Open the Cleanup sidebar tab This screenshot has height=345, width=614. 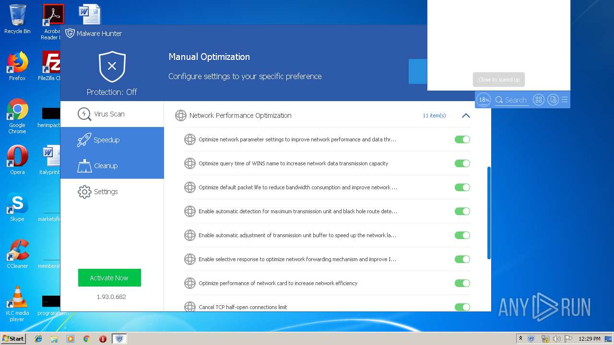[112, 166]
